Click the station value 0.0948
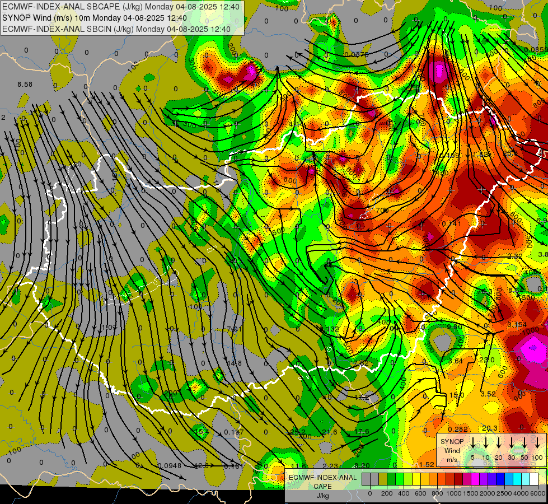548x504 pixels. (x=170, y=465)
